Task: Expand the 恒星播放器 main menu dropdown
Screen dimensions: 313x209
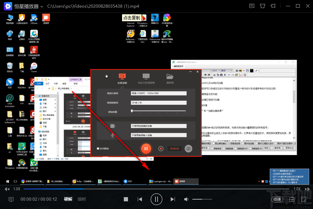Action: 42,6
